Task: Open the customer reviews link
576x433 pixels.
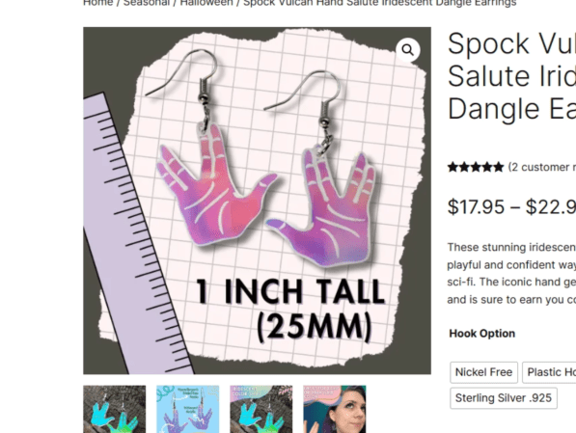Action: [542, 167]
